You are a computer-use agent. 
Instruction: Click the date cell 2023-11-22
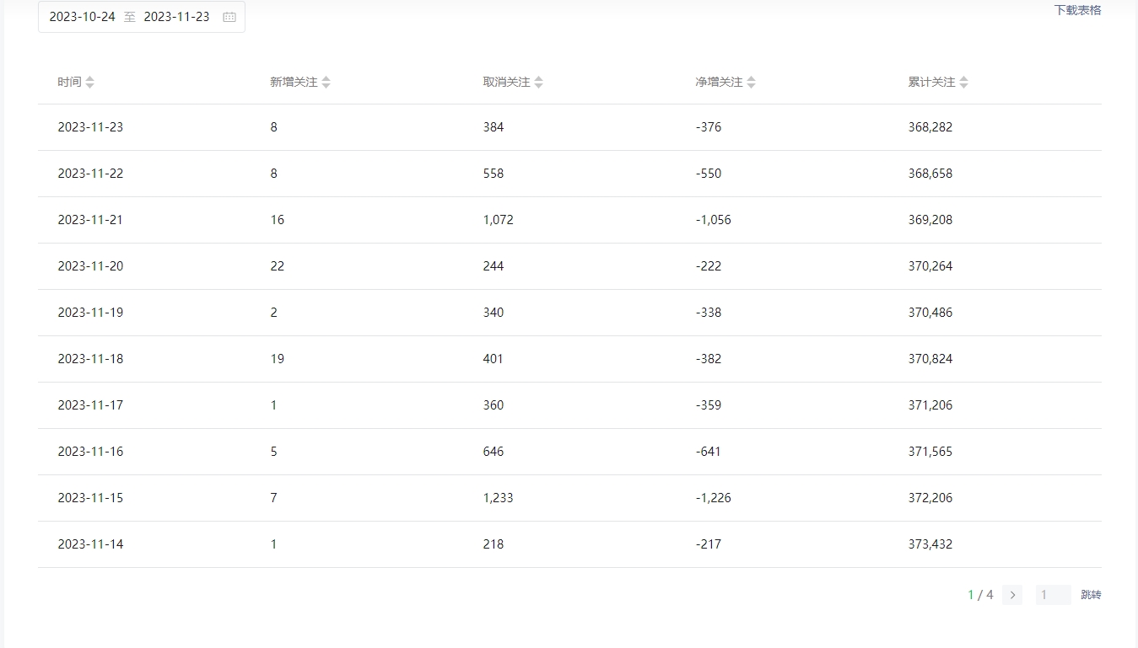[x=90, y=174]
